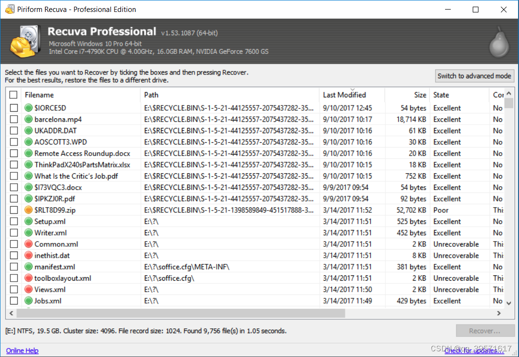Click the status icon next to UKADDR.DAT
The width and height of the screenshot is (519, 357).
click(29, 130)
